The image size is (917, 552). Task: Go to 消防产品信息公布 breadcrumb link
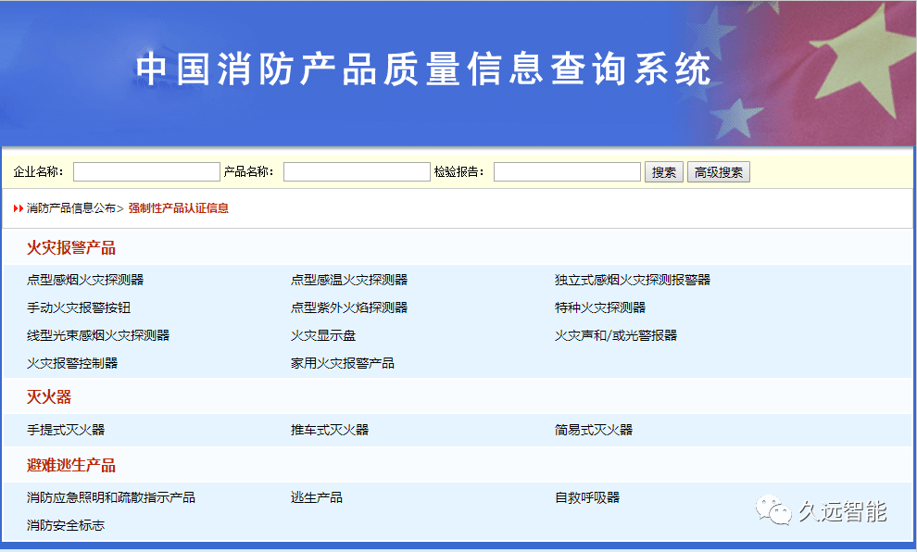pyautogui.click(x=71, y=208)
